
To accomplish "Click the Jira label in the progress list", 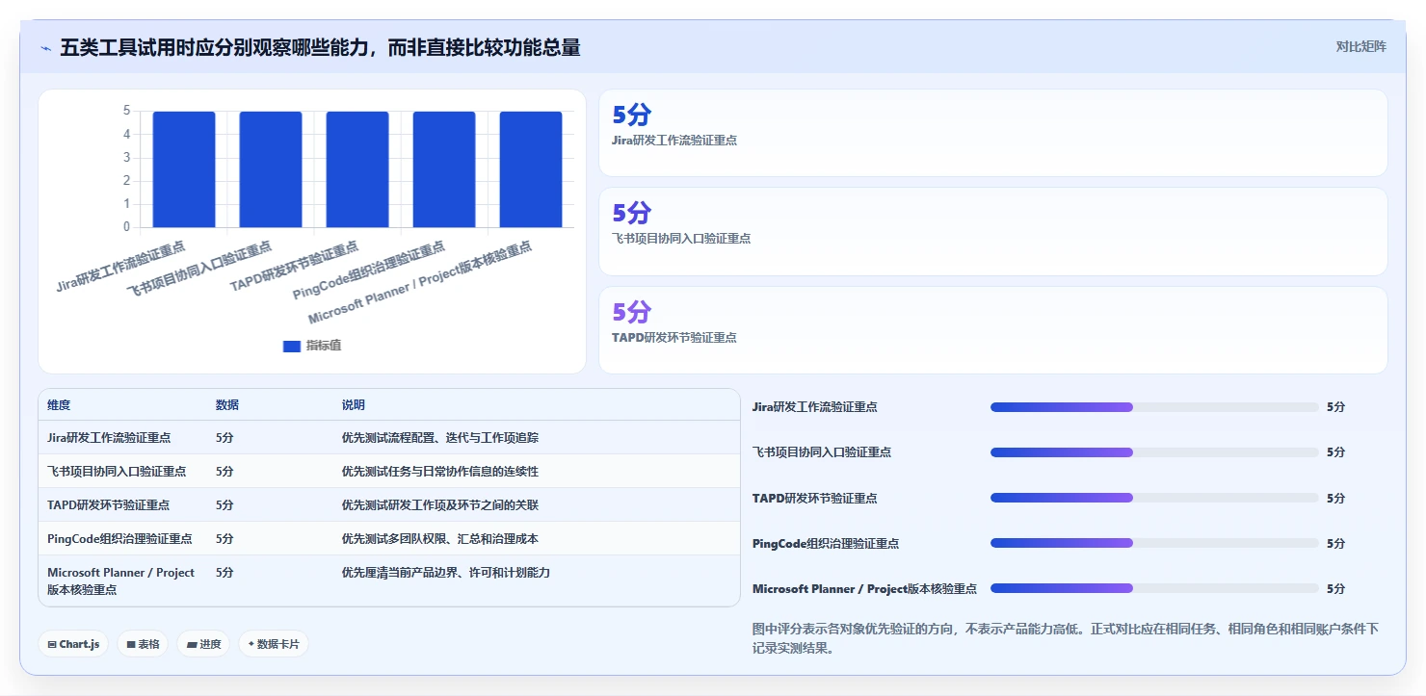I will 815,407.
